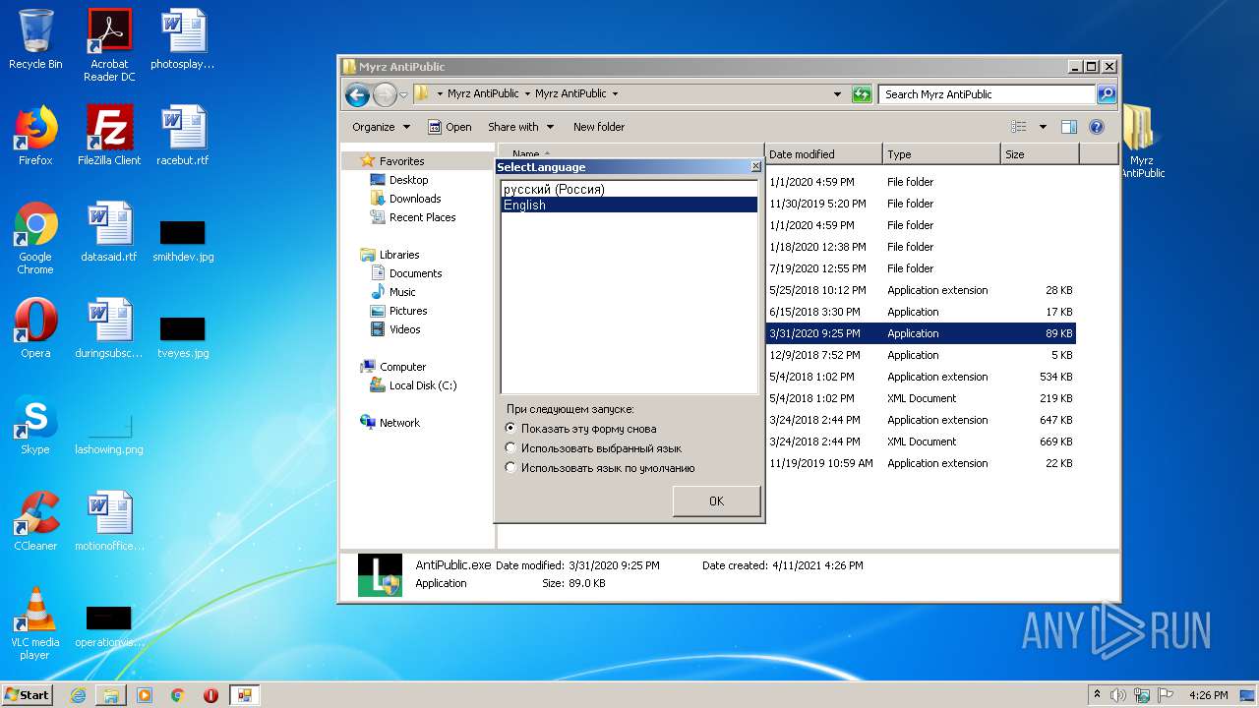
Task: Launch Google Chrome desktop shortcut
Action: coord(35,238)
